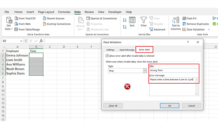Switch to the View tab
This screenshot has height=129, width=218.
click(x=101, y=12)
